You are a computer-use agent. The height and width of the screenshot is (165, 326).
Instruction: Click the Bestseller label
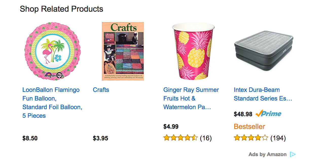pos(249,126)
